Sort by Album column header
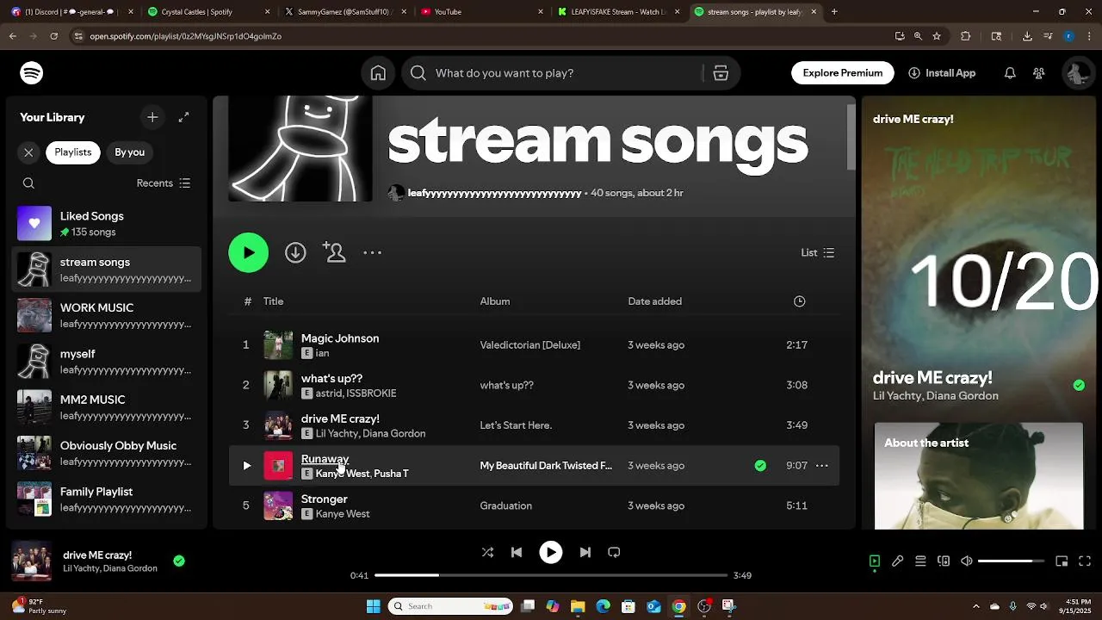 point(495,301)
